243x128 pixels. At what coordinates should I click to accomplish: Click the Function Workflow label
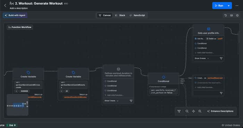coord(20,27)
